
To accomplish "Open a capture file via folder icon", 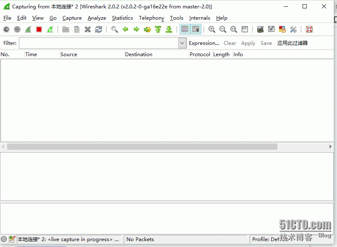I will [x=66, y=29].
